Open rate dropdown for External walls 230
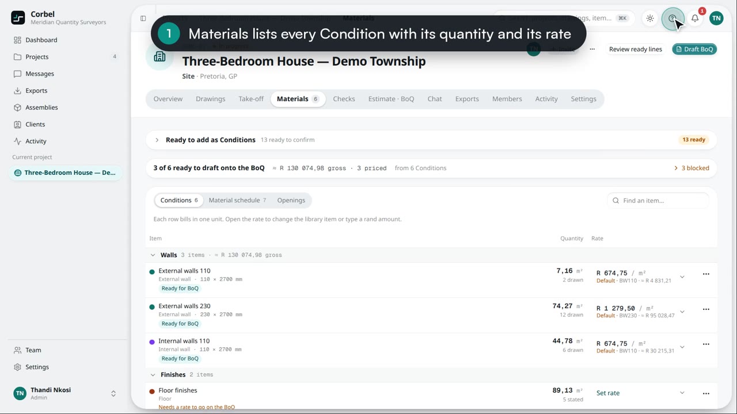Screen dimensions: 737x414 click(x=682, y=312)
